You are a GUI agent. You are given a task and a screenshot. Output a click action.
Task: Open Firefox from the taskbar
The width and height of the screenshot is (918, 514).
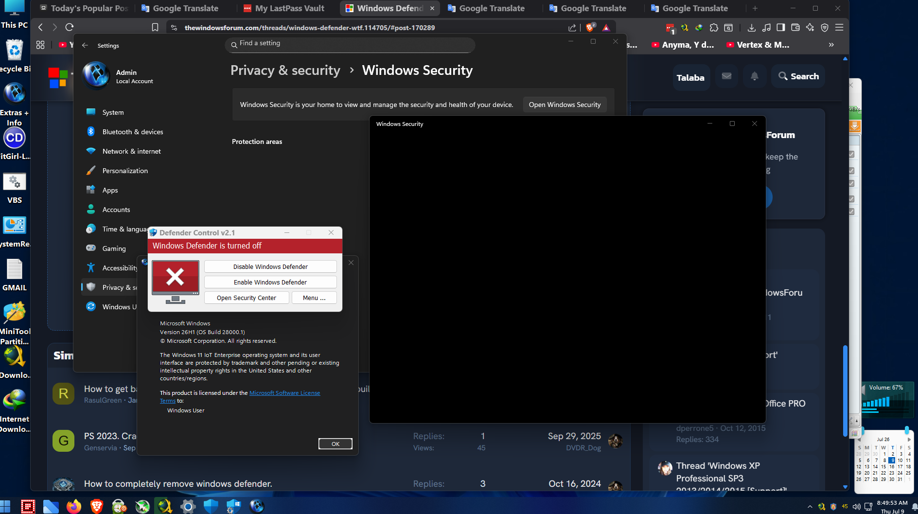[74, 506]
